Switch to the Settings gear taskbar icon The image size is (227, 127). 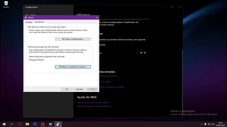coord(50,124)
